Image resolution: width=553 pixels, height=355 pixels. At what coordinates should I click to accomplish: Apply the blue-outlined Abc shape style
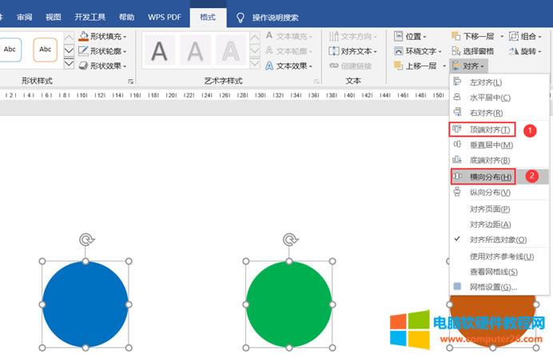tap(10, 50)
